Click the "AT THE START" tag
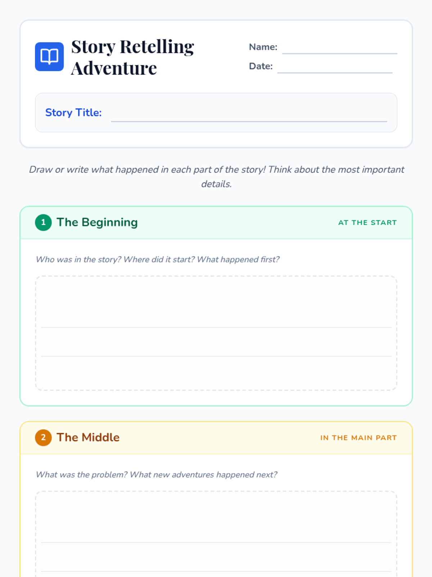Screen dimensions: 432x577 (367, 223)
